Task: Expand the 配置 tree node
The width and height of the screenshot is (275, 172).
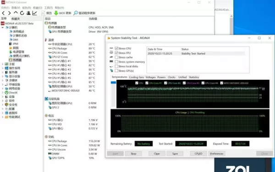Action: [3, 109]
